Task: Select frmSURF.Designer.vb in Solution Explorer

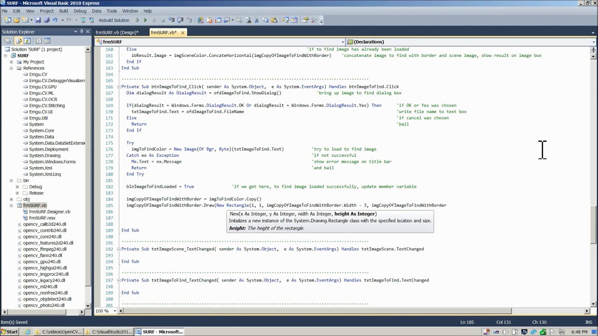Action: pos(49,212)
